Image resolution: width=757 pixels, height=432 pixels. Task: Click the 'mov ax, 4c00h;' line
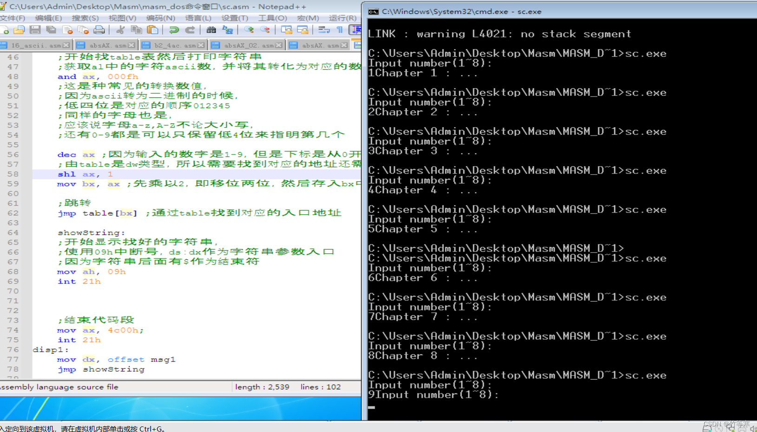tap(101, 330)
